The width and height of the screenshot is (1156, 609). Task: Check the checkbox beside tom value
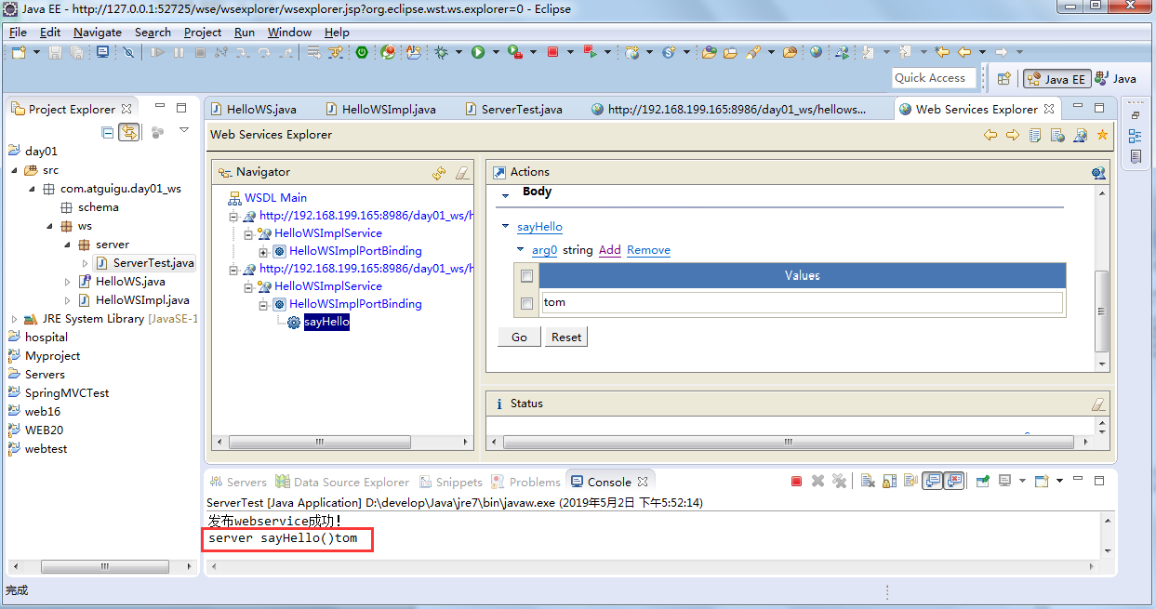click(x=527, y=303)
